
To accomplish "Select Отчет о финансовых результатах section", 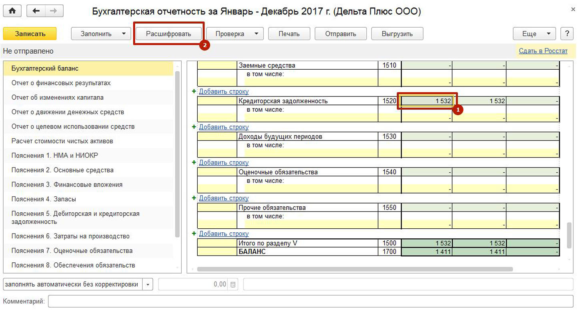I will click(x=61, y=83).
